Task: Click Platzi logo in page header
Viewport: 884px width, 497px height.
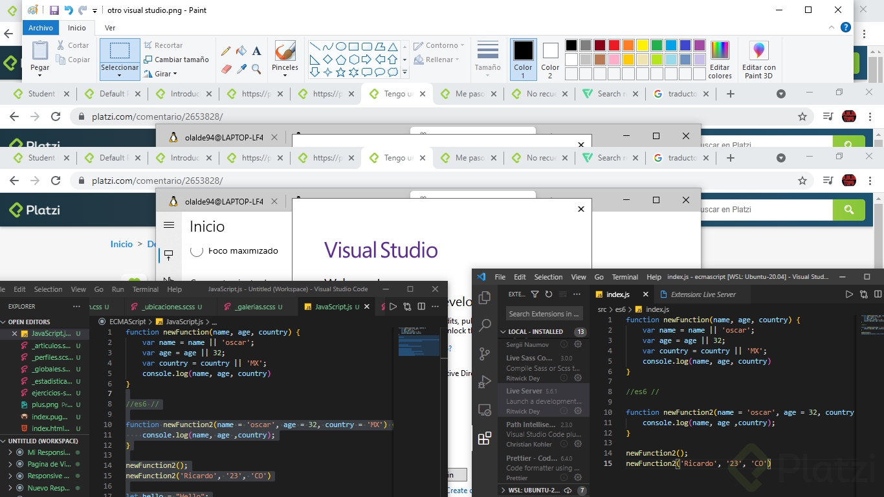Action: (x=35, y=210)
